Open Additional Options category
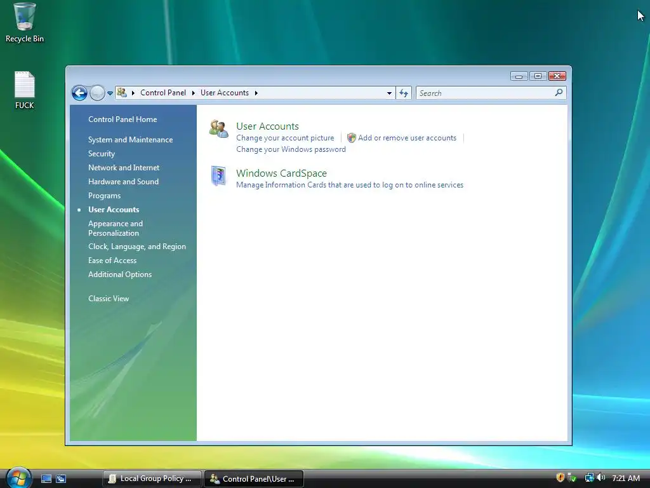 click(x=120, y=274)
